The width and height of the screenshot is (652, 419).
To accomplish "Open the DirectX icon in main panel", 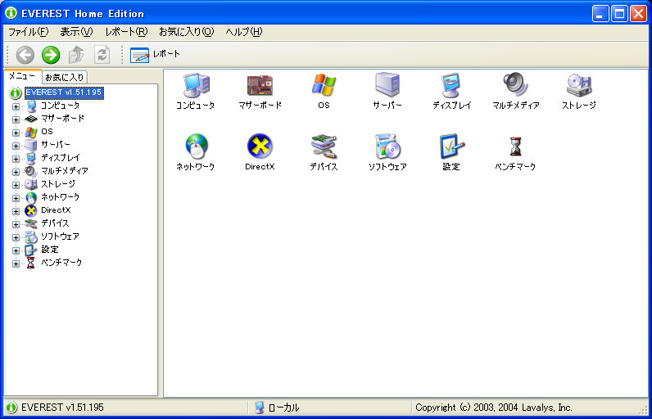I will coord(260,146).
